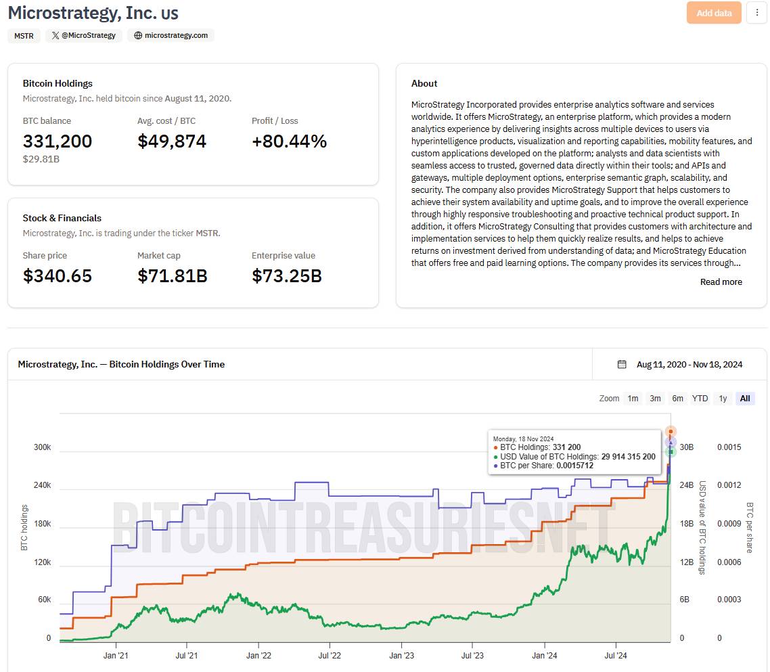The width and height of the screenshot is (770, 672).
Task: Click the 30B right axis label
Action: pos(687,447)
